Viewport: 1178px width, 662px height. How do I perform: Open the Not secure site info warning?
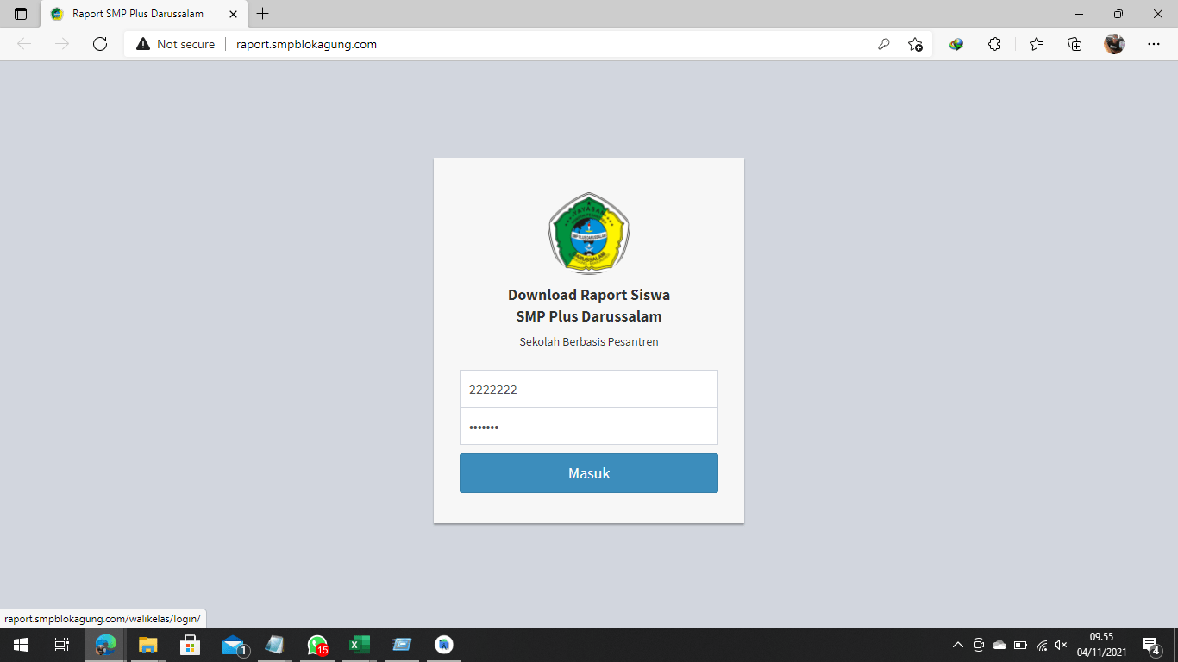[175, 44]
